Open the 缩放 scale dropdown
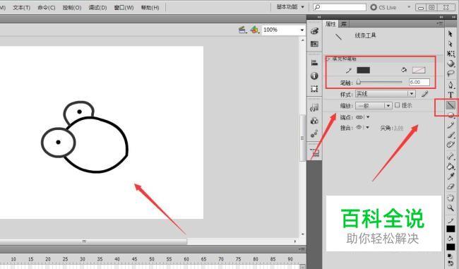The height and width of the screenshot is (269, 459). coord(374,106)
